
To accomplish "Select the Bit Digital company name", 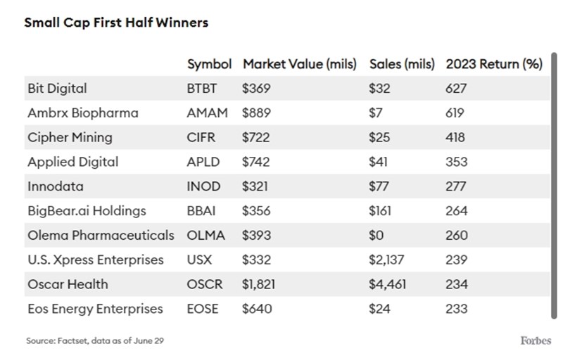I will (x=57, y=89).
